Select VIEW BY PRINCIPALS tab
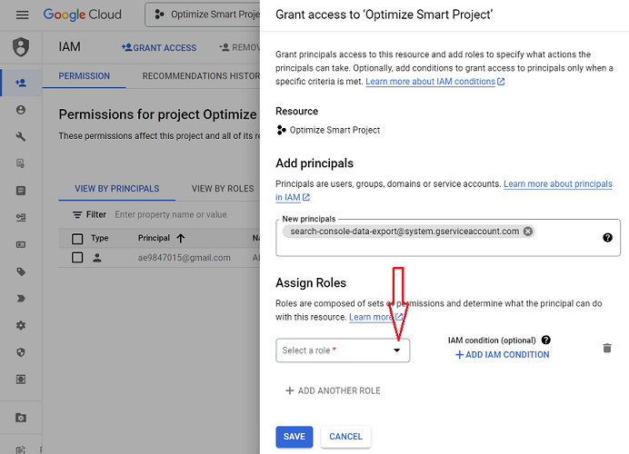Screen dimensions: 629x454 (x=116, y=189)
